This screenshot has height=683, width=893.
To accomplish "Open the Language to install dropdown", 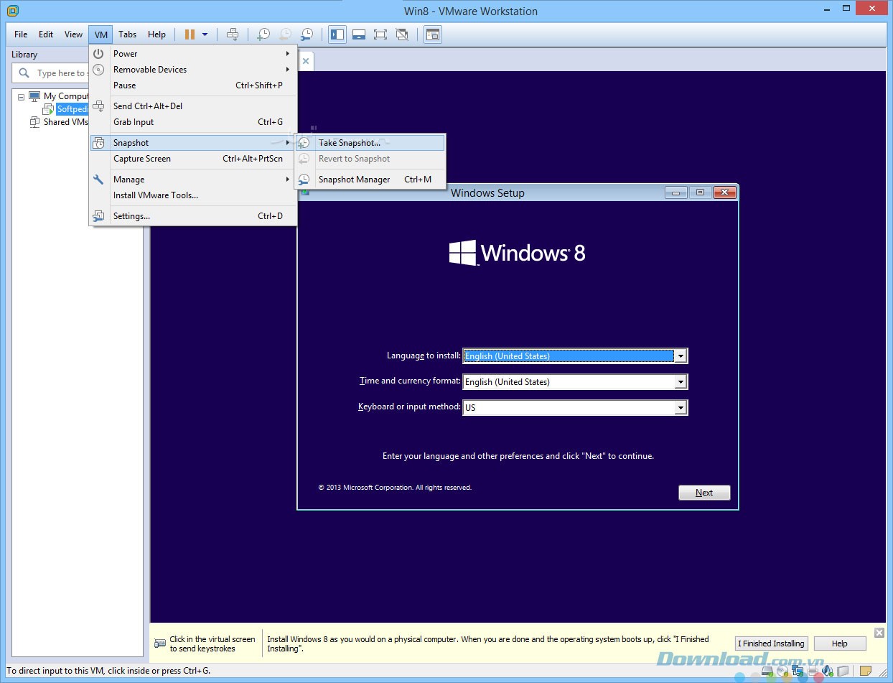I will click(680, 356).
